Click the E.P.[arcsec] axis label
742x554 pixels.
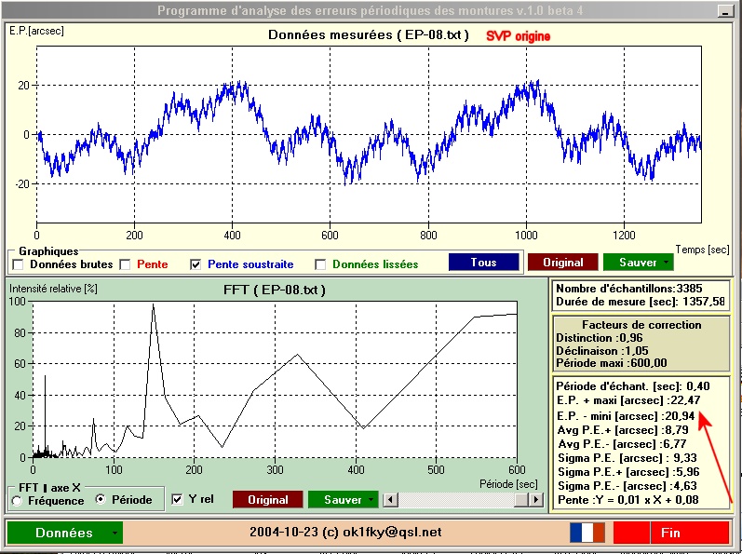click(x=36, y=32)
